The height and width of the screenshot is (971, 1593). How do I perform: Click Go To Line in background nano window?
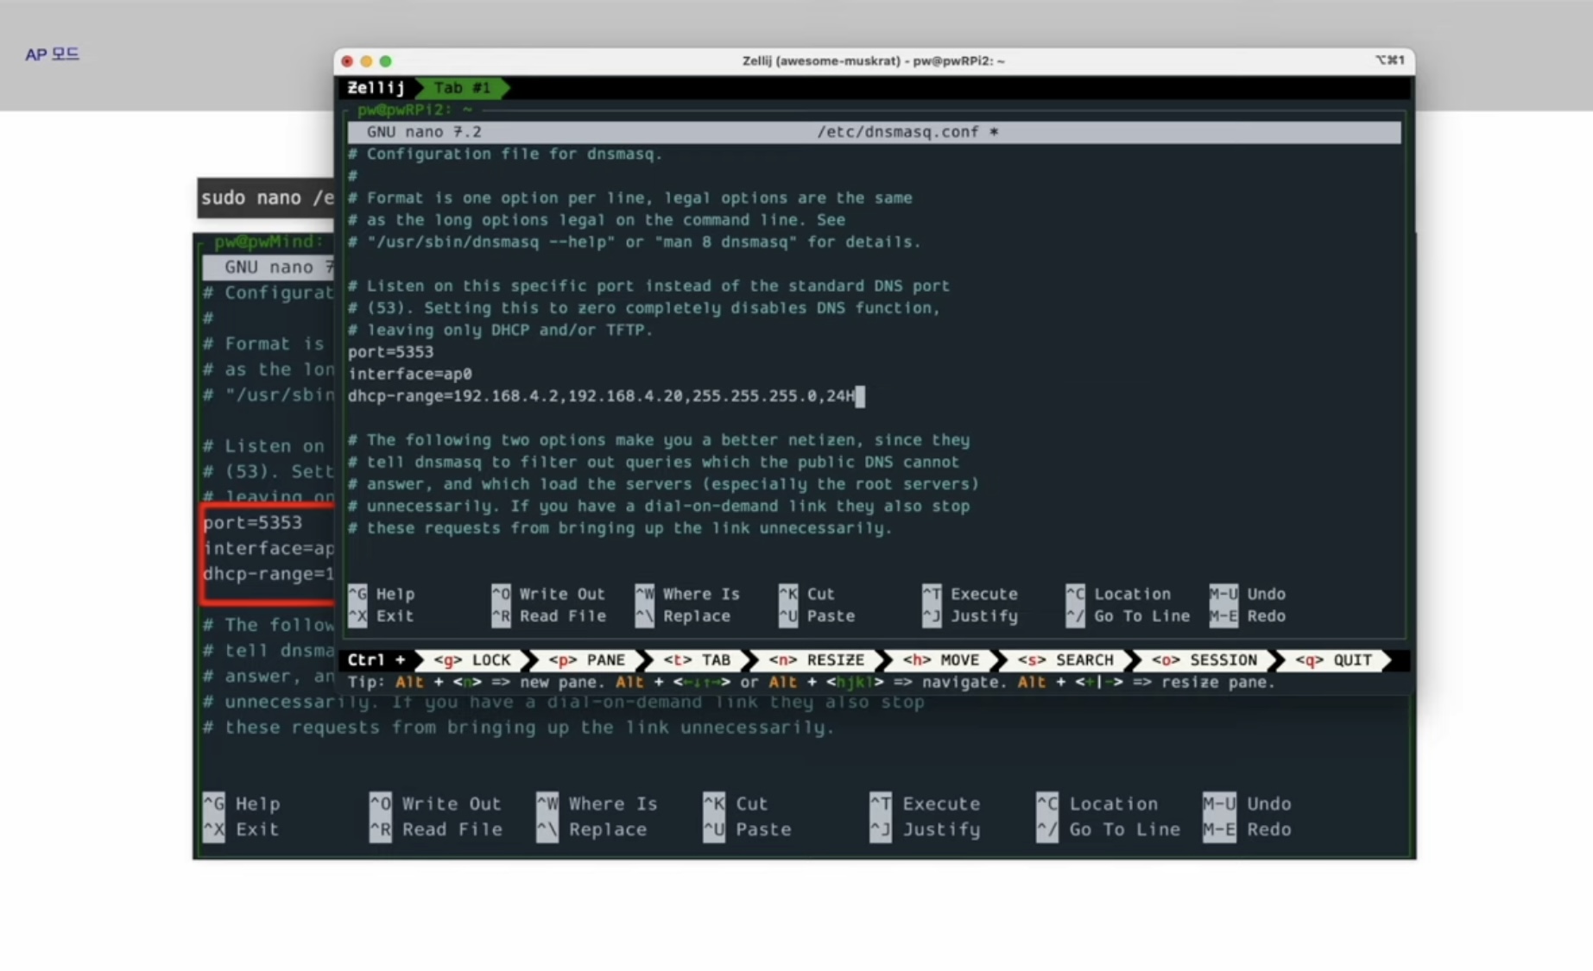pos(1109,829)
